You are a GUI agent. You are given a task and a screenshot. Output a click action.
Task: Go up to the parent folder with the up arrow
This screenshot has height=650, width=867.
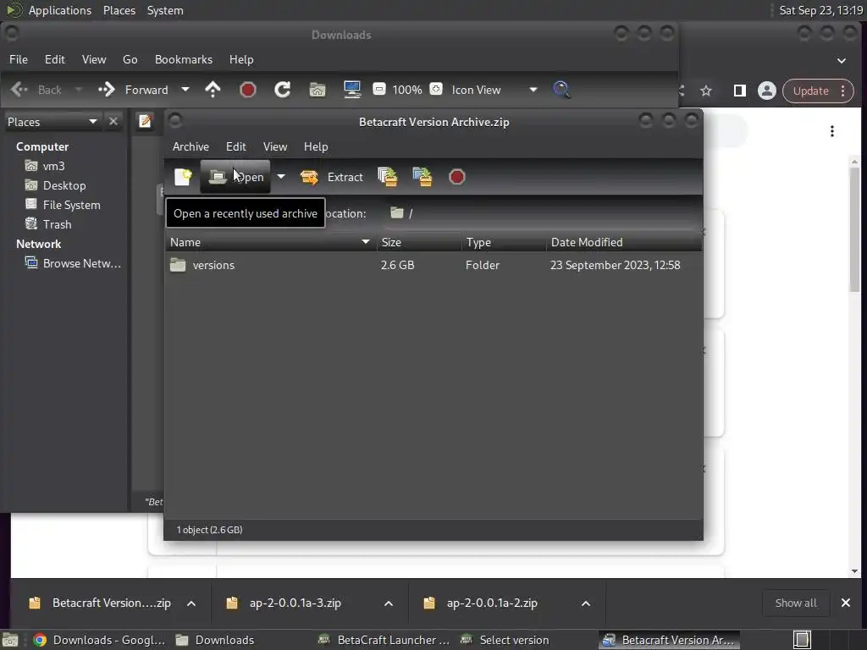(213, 90)
